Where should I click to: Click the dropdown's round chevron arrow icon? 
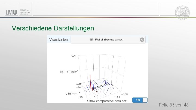click(x=142, y=40)
